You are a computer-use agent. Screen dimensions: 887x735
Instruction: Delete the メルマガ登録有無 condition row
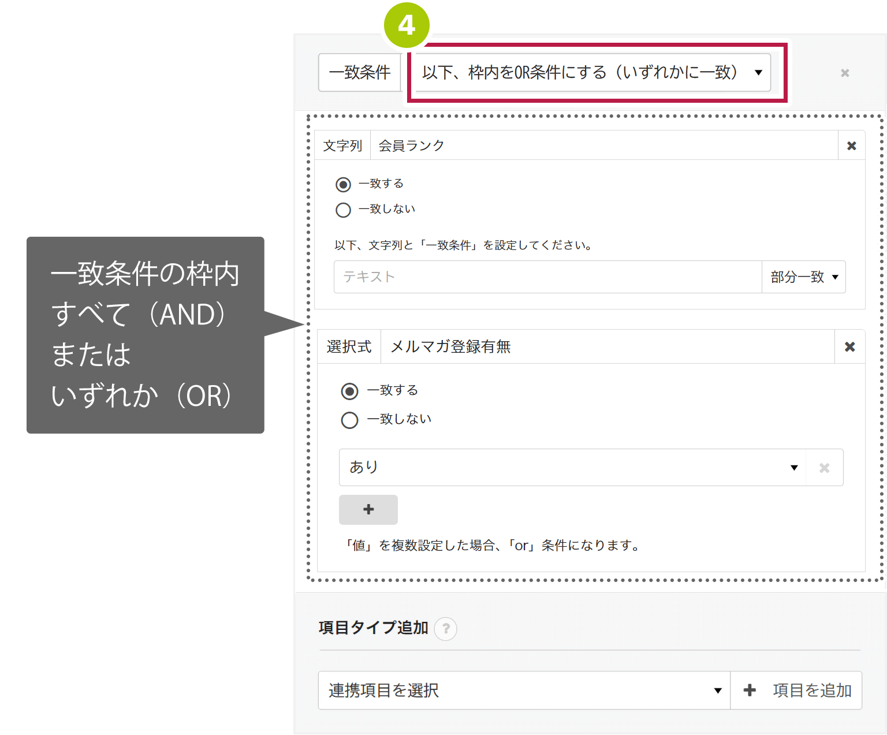click(849, 346)
